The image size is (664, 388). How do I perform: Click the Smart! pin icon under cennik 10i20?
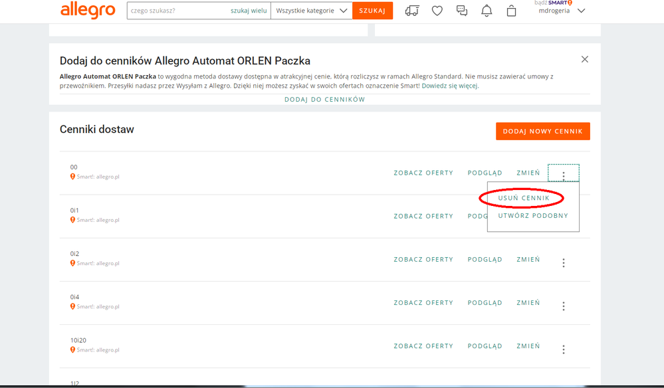click(x=72, y=349)
